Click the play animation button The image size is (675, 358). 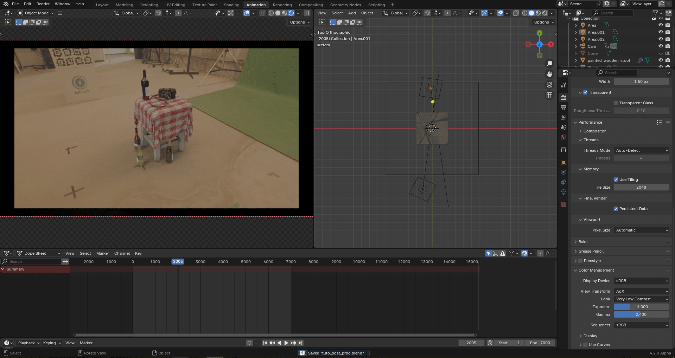tap(286, 343)
